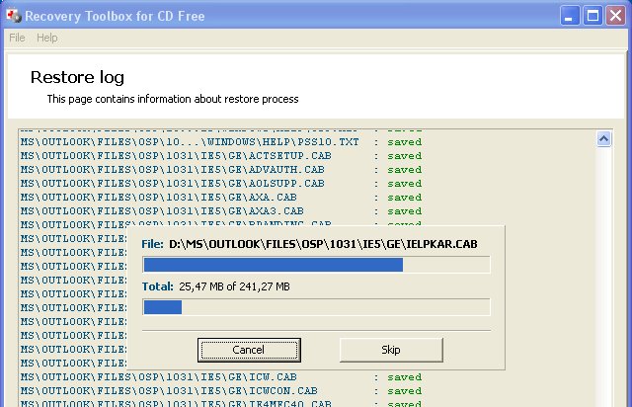Minimize the Recovery Toolbox window

[570, 16]
